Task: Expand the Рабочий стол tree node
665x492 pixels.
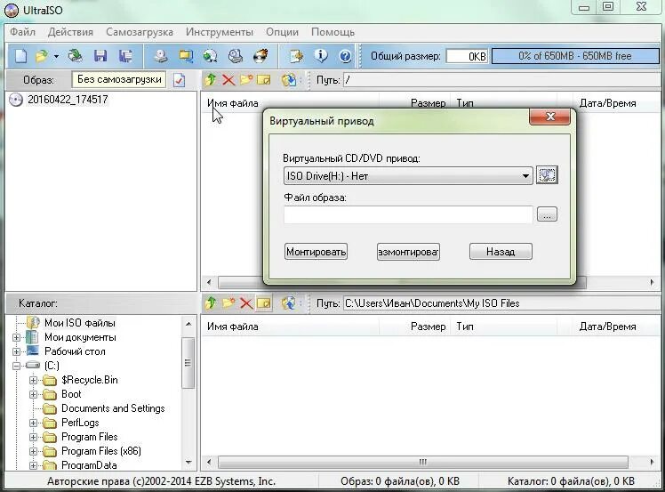Action: [16, 351]
